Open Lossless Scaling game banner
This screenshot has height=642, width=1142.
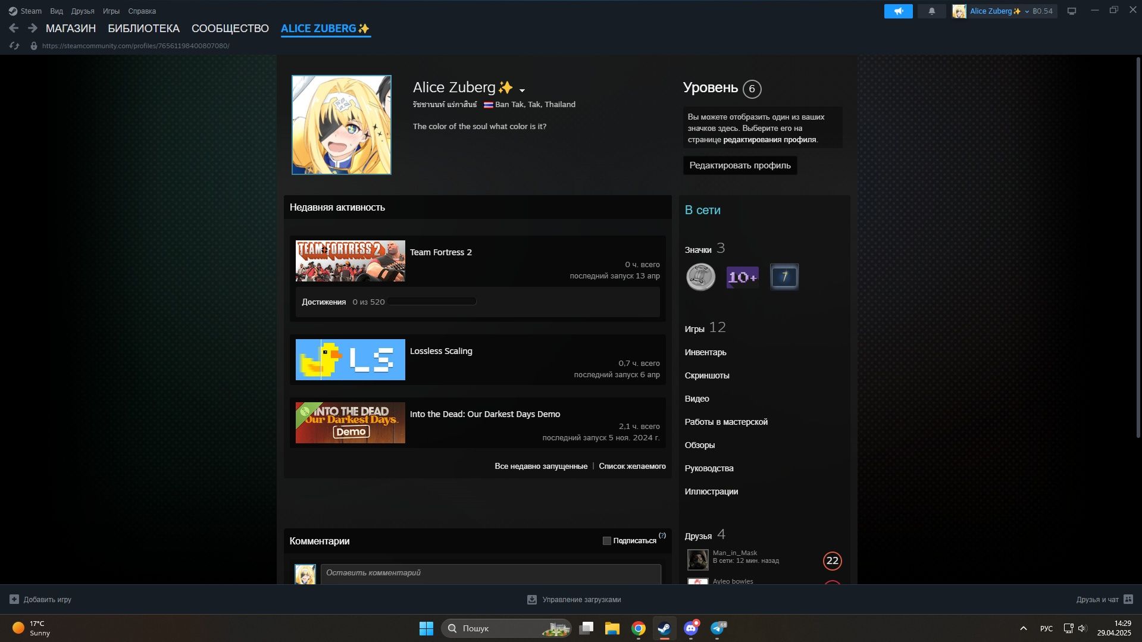351,360
